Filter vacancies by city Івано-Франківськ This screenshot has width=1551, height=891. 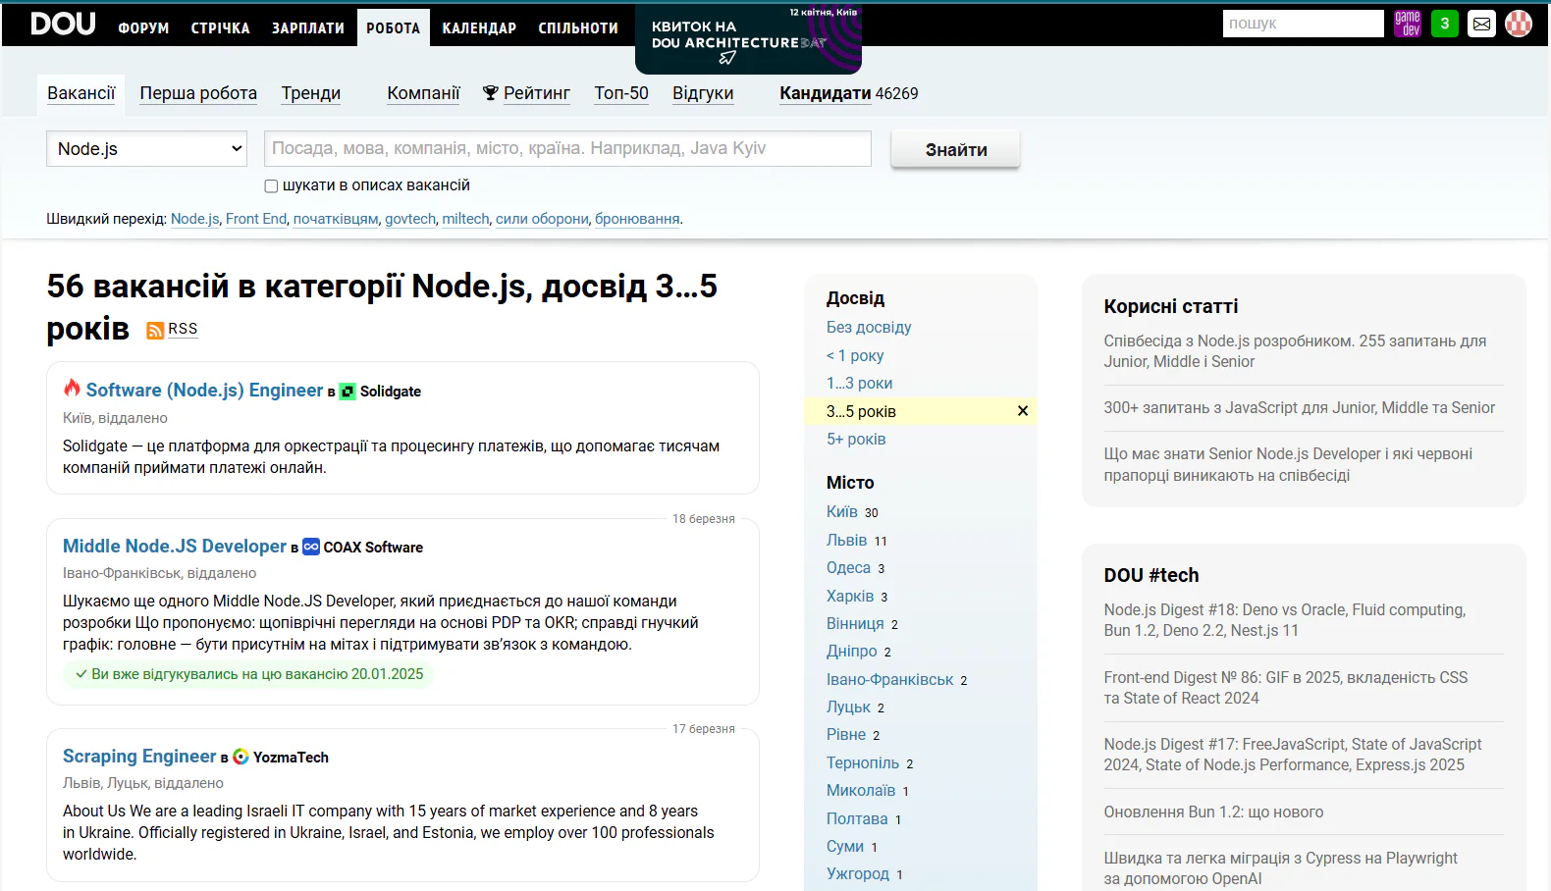point(890,680)
